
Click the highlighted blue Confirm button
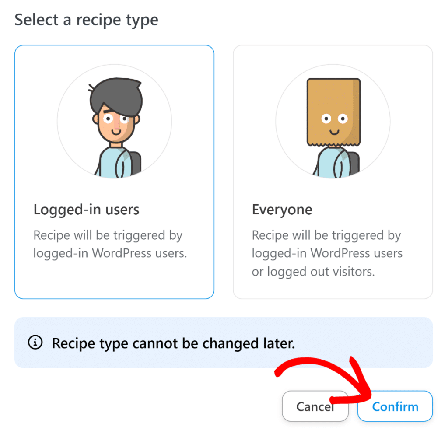coord(394,406)
